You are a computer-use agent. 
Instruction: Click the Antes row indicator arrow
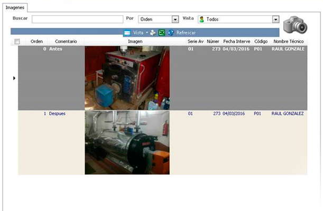14,78
